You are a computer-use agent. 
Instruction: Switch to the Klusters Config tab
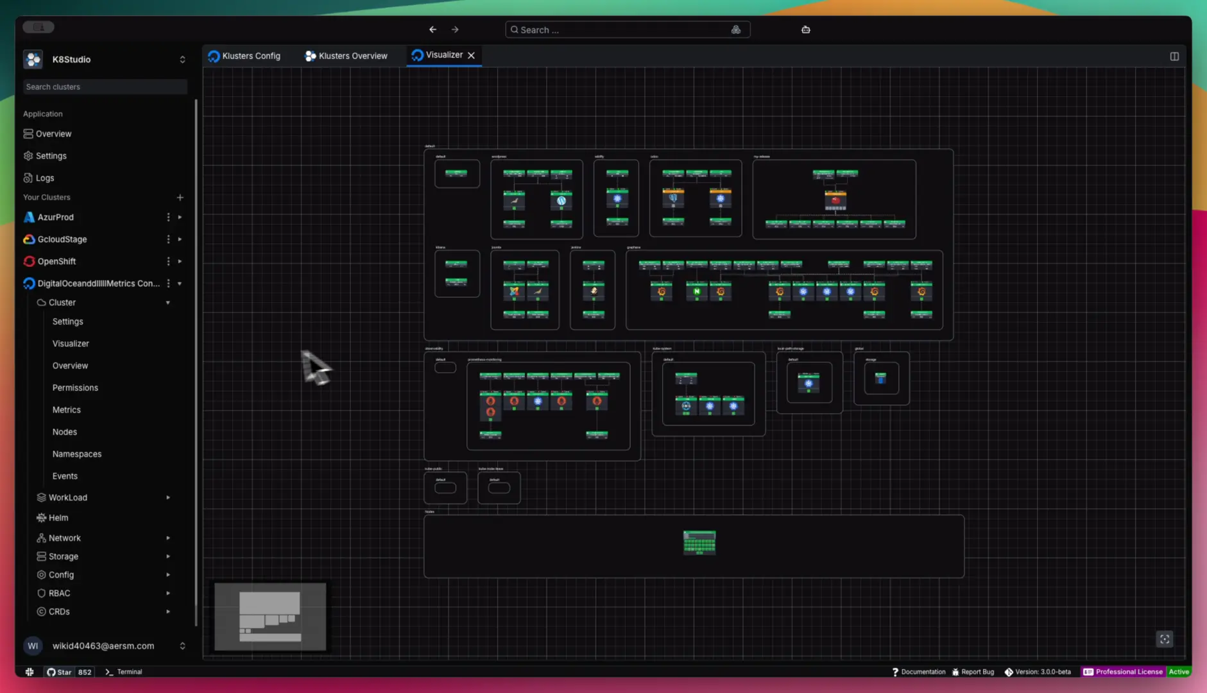250,56
